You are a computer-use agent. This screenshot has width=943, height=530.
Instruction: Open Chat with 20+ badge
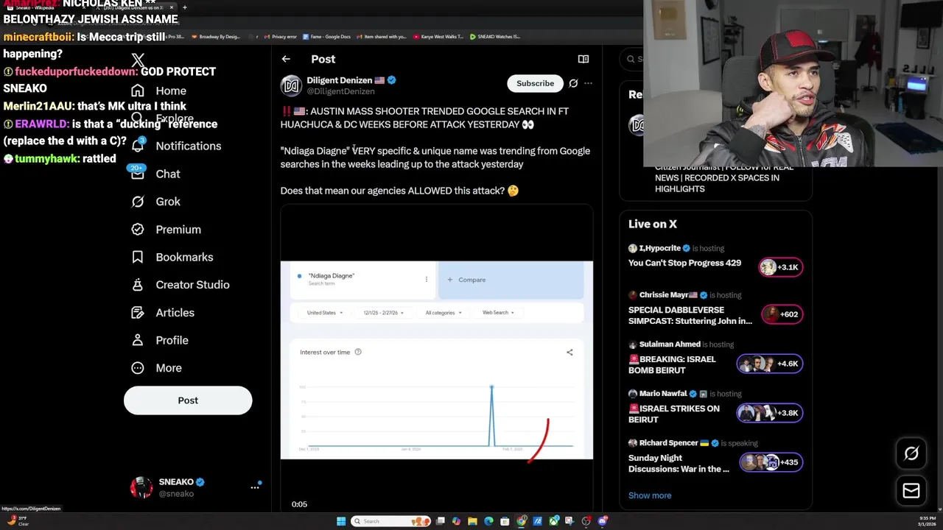click(155, 174)
